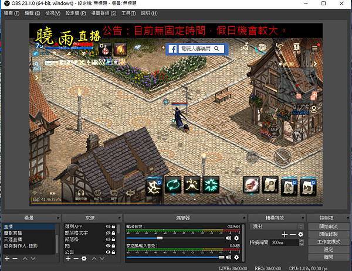Undock the 來源 panel with its float icon

[x=120, y=218]
